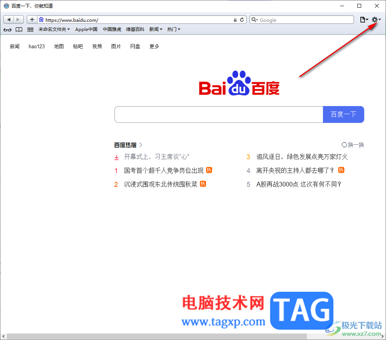
Task: Toggle reader mode with the glasses icon
Action: click(7, 29)
